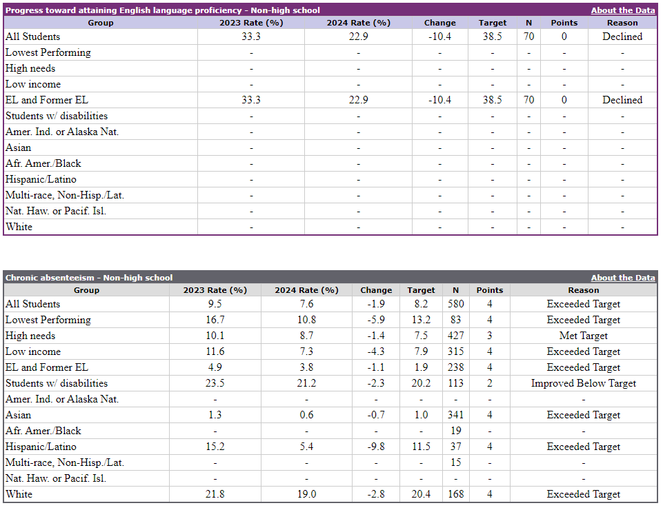The height and width of the screenshot is (510, 663).
Task: Click 15 N value for Multi-race row
Action: (455, 462)
